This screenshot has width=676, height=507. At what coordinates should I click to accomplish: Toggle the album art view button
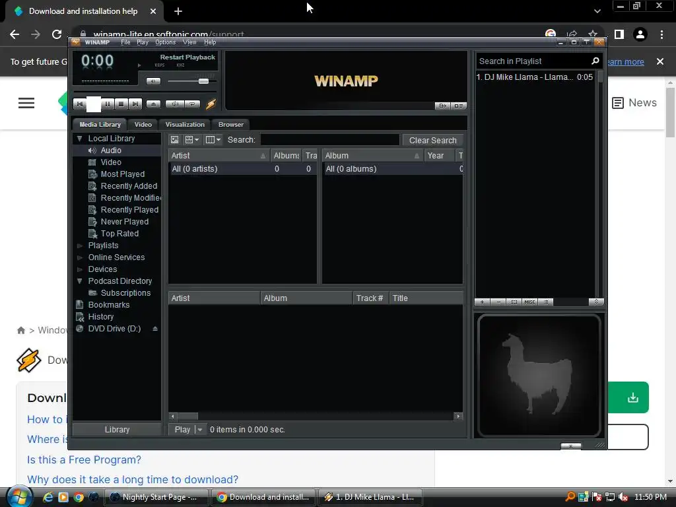coord(174,140)
